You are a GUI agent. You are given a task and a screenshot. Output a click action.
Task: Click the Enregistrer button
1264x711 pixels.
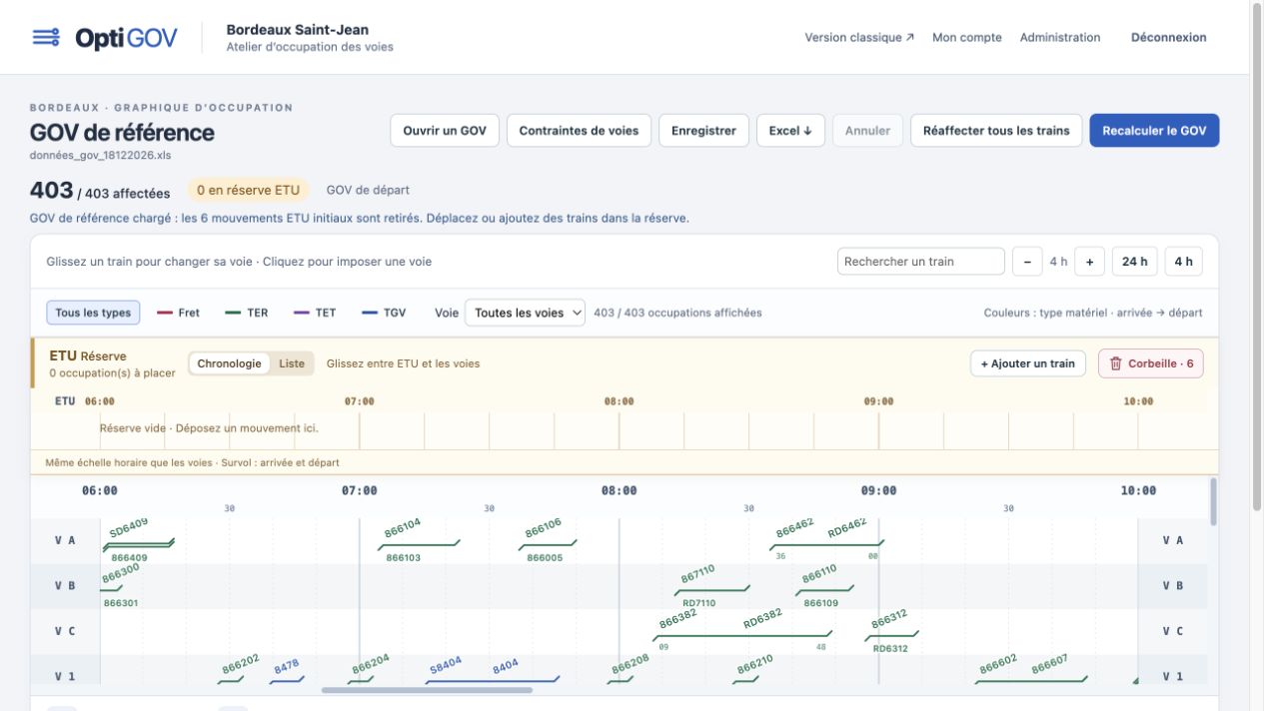coord(703,131)
